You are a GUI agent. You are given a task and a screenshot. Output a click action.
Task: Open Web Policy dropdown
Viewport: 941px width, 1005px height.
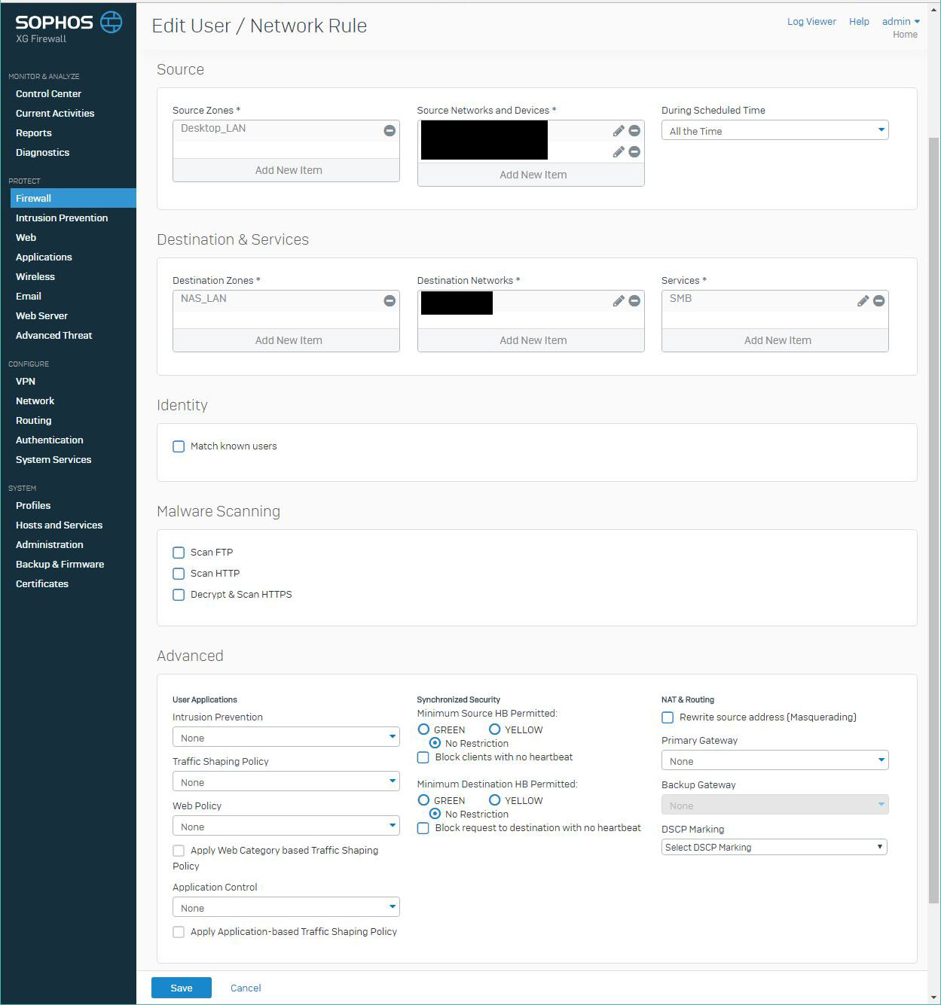click(286, 826)
